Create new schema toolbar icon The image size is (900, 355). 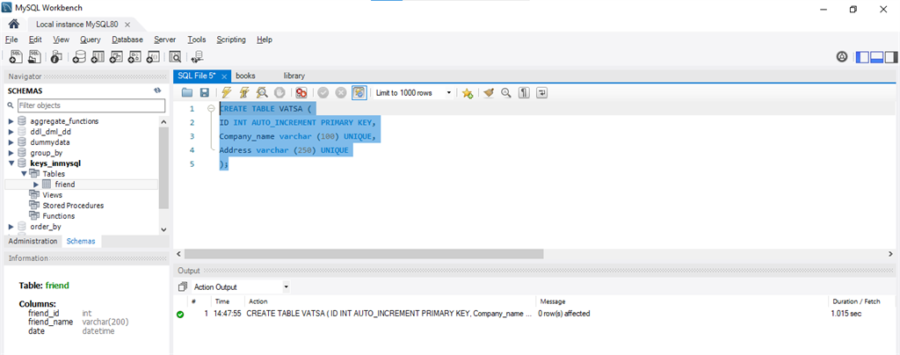[79, 56]
